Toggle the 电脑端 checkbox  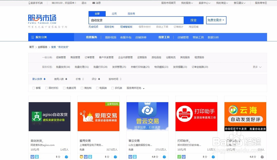pyautogui.click(x=97, y=88)
